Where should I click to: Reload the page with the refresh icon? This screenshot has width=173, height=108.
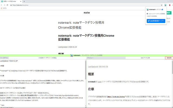click(x=7, y=5)
